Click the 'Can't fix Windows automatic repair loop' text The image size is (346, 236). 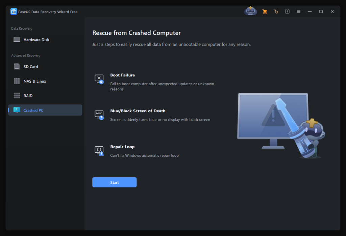144,155
